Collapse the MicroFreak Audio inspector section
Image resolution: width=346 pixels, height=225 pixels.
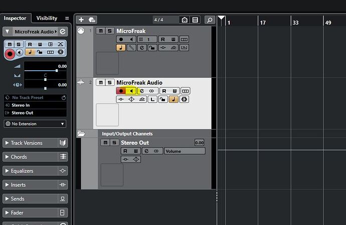(x=8, y=31)
